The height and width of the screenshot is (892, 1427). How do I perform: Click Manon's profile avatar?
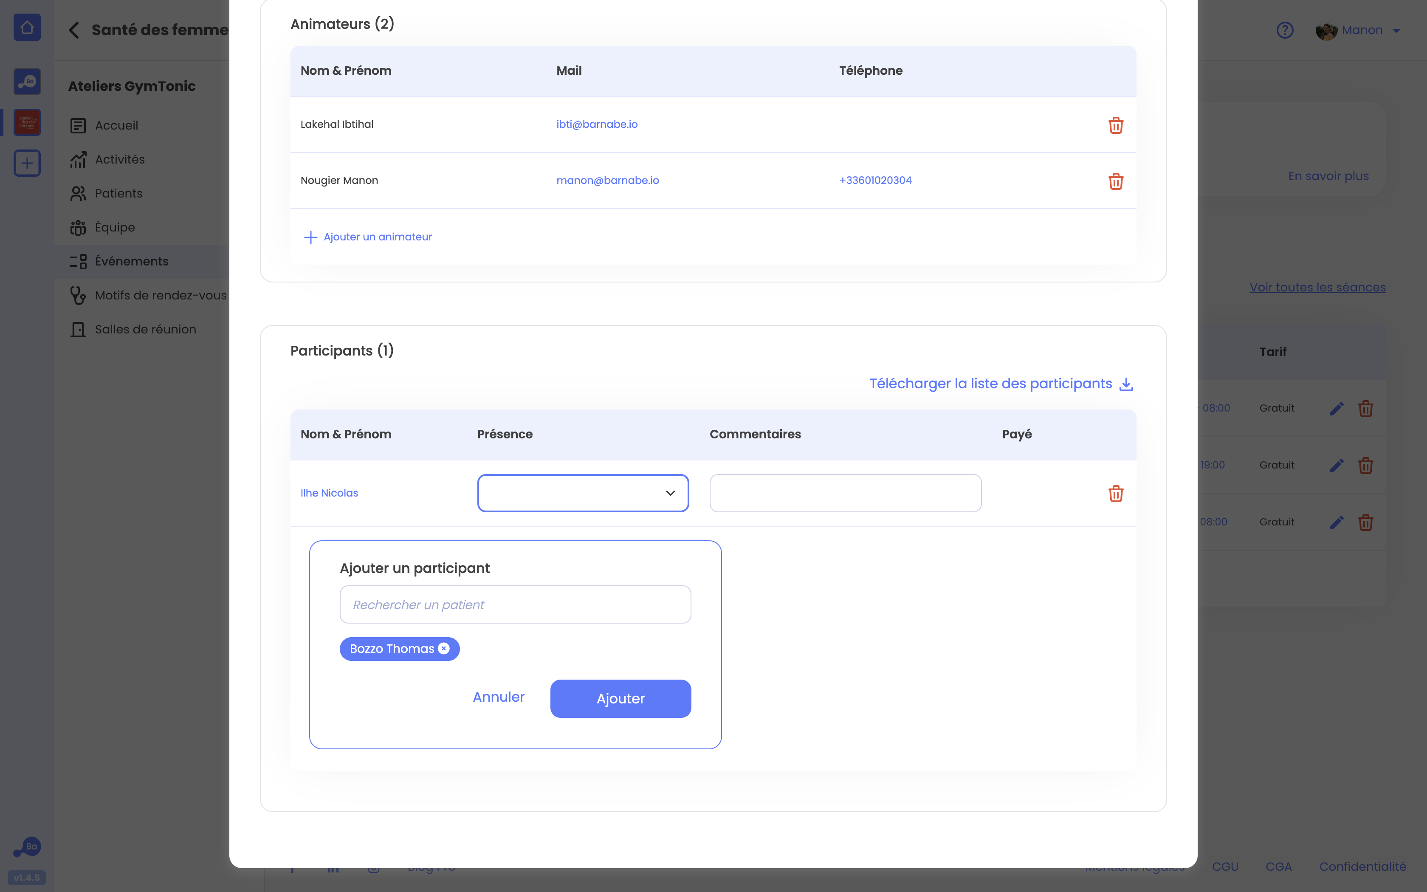(1326, 31)
